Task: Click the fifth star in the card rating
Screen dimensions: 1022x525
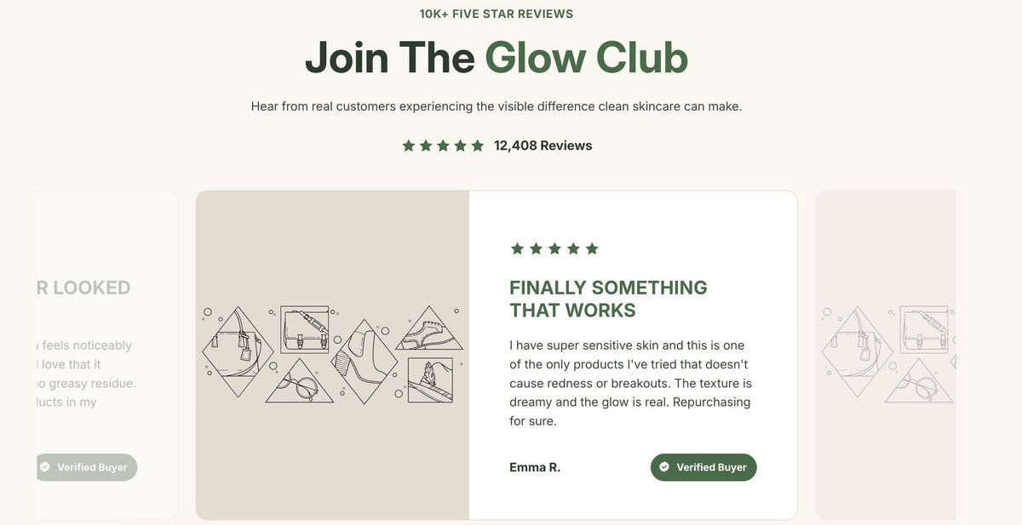Action: pyautogui.click(x=592, y=248)
